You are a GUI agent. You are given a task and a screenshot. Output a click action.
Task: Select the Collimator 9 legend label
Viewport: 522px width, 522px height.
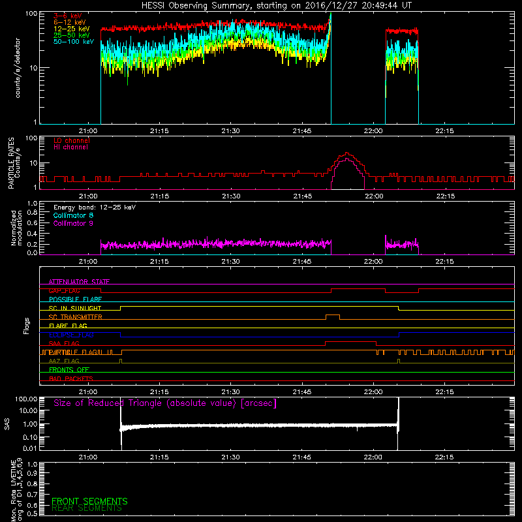click(73, 223)
